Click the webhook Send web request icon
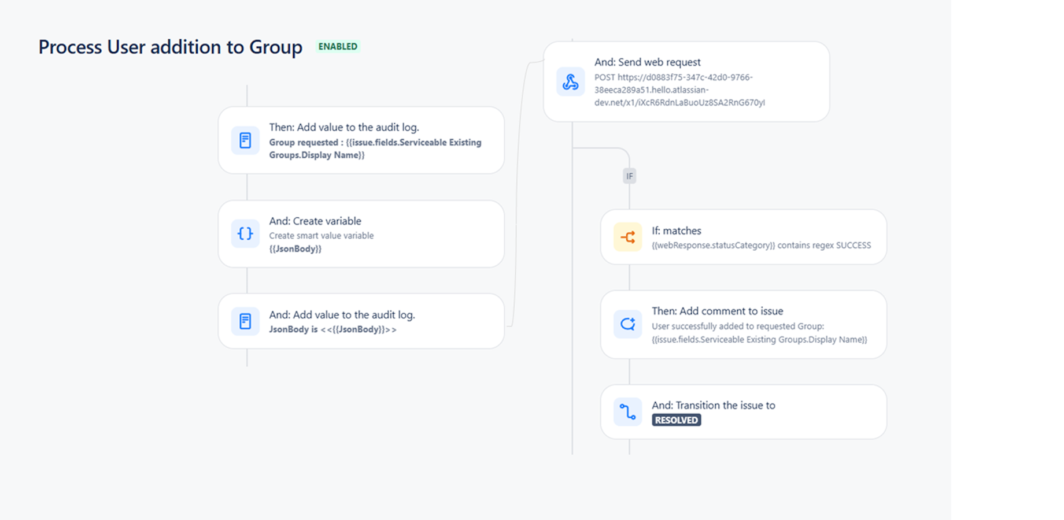1064x520 pixels. click(570, 82)
